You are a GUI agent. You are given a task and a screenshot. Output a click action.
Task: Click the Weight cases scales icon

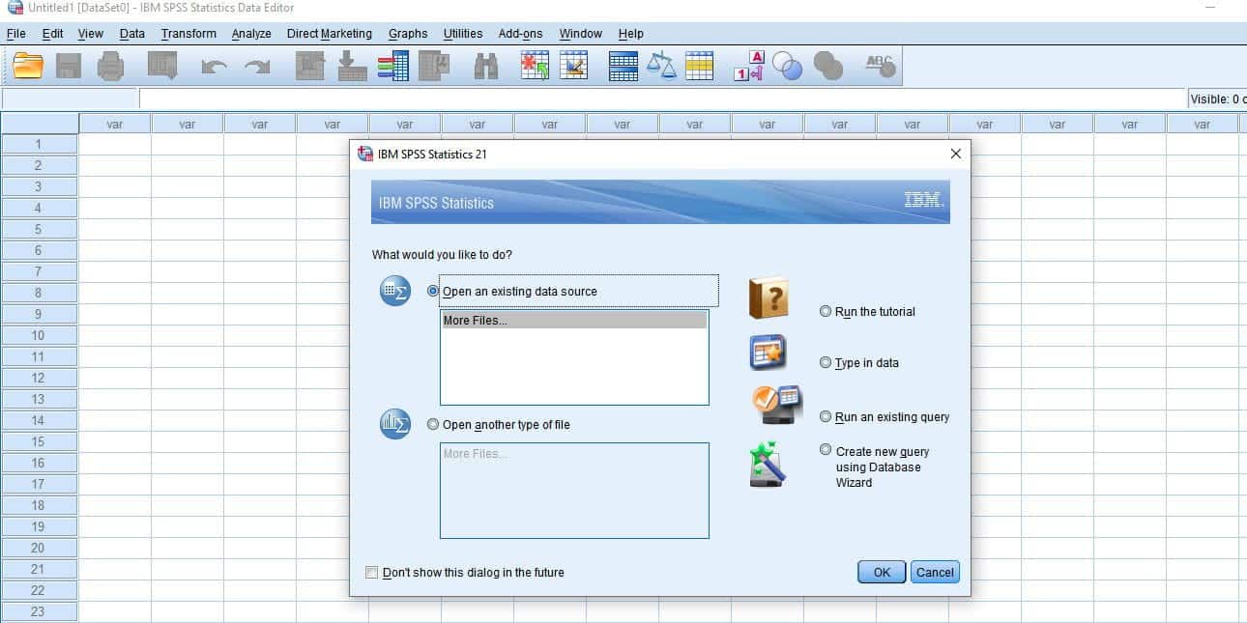(662, 66)
